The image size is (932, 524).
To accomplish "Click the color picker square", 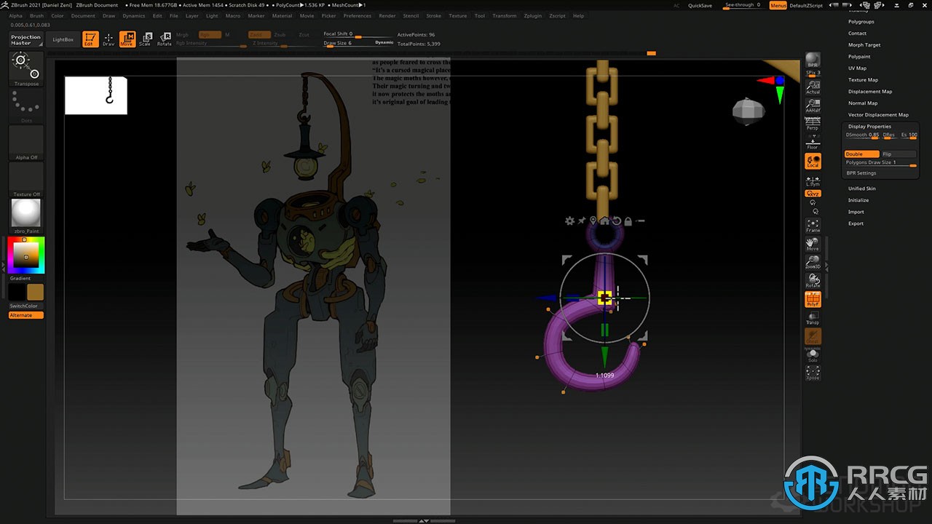I will (x=26, y=255).
